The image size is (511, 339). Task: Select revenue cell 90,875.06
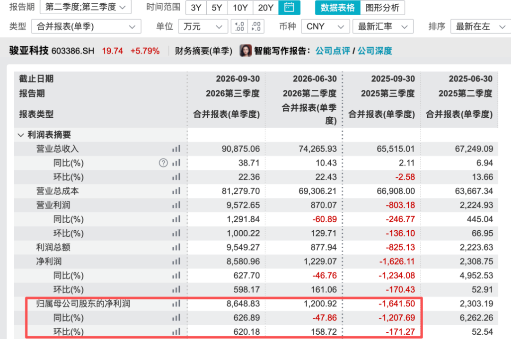241,149
